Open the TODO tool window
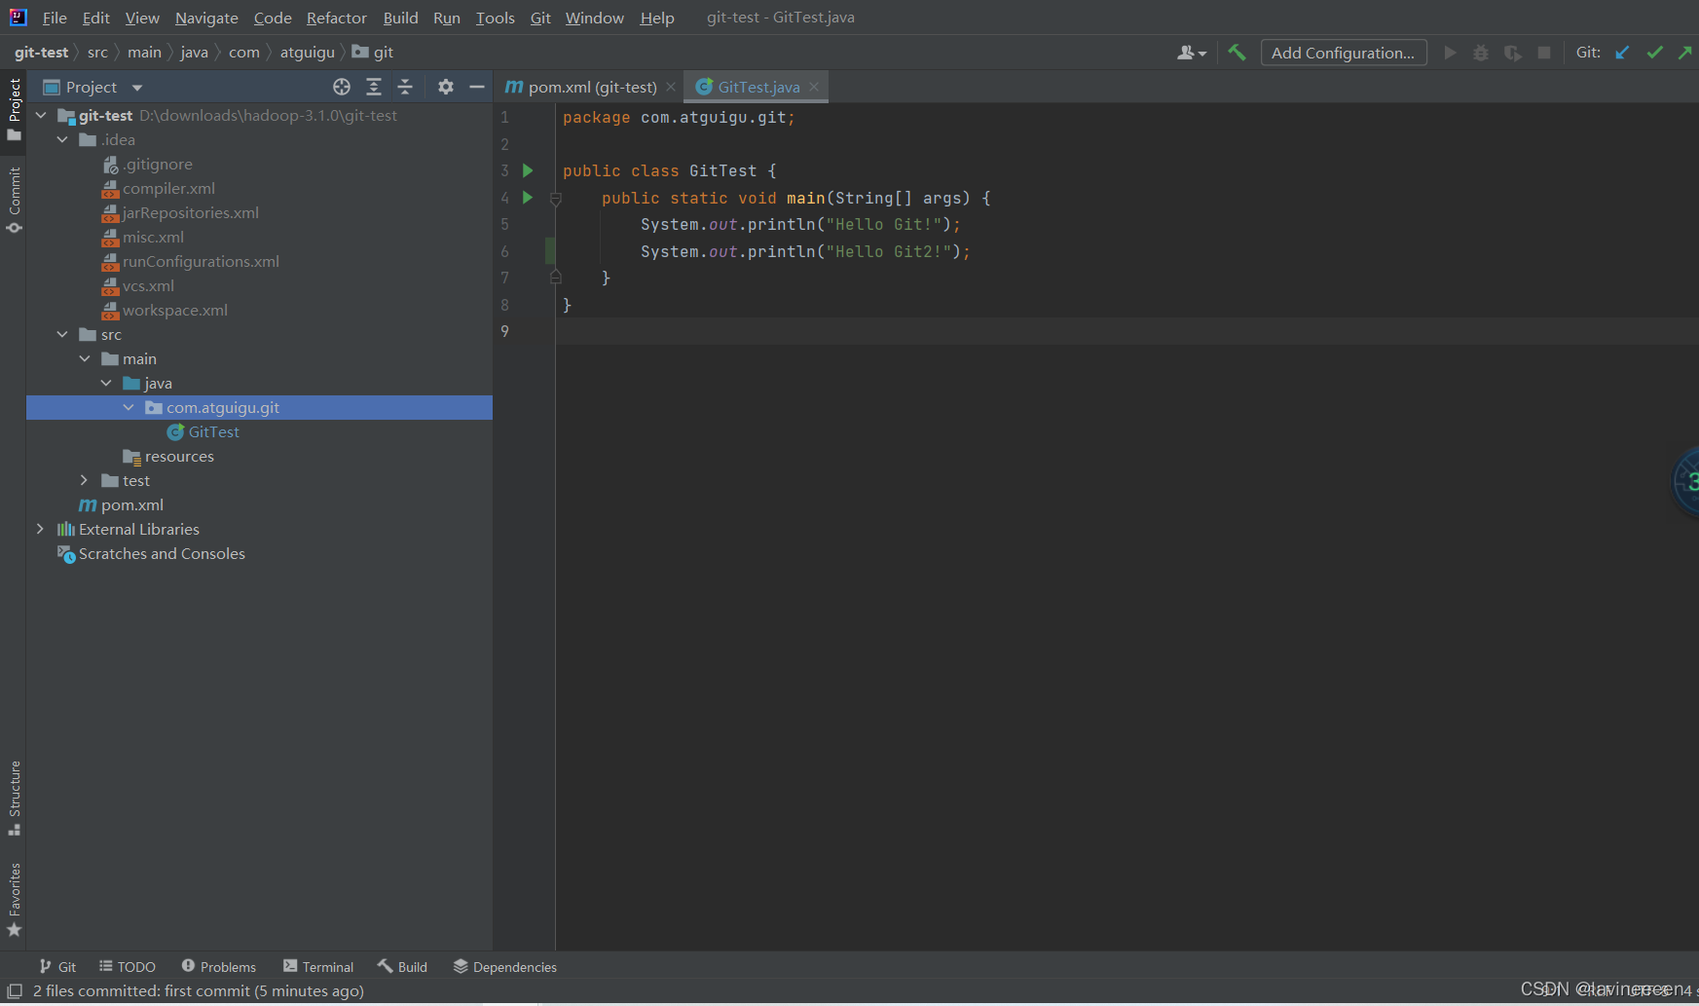This screenshot has width=1699, height=1006. 128,966
